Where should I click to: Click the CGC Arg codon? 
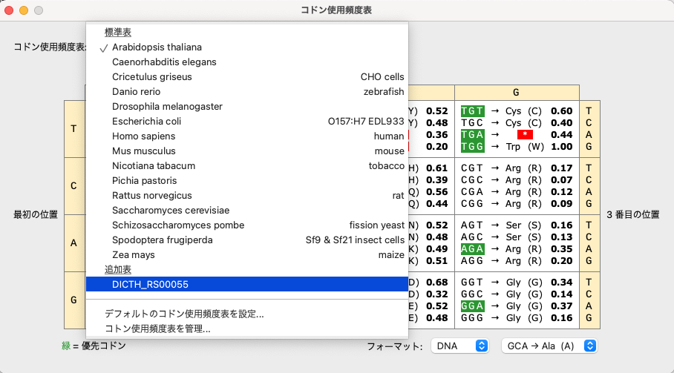(472, 180)
